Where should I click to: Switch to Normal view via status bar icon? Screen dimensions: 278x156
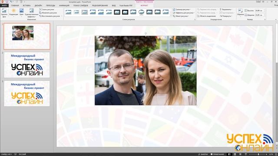click(x=230, y=154)
